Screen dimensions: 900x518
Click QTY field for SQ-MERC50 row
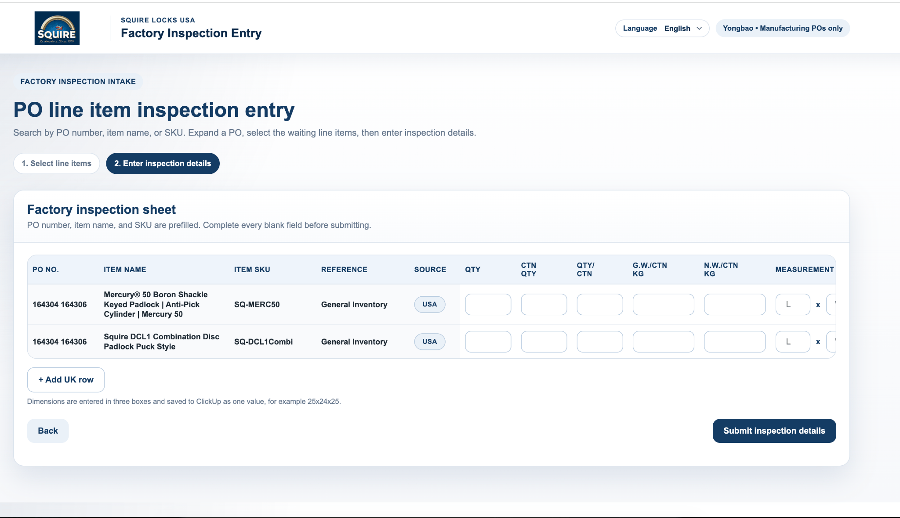pyautogui.click(x=488, y=304)
